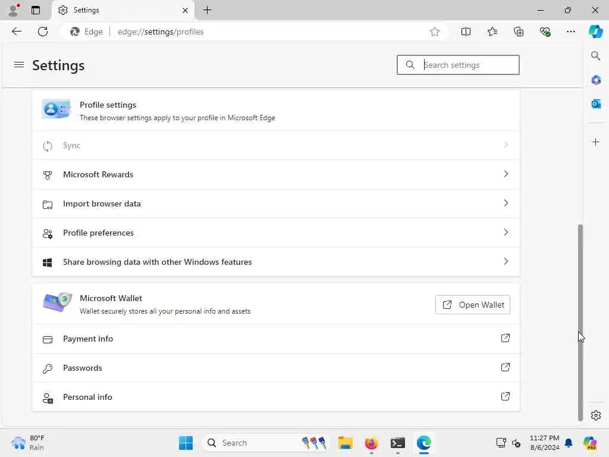
Task: Customize sidebar with the plus icon
Action: tap(595, 142)
